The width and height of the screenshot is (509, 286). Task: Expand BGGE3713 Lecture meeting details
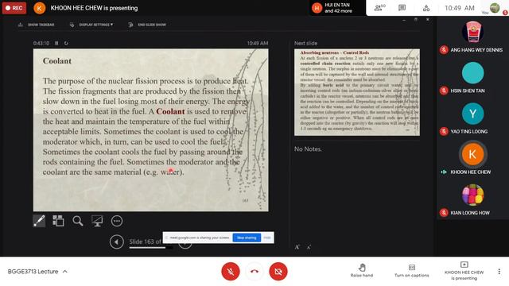(37, 272)
